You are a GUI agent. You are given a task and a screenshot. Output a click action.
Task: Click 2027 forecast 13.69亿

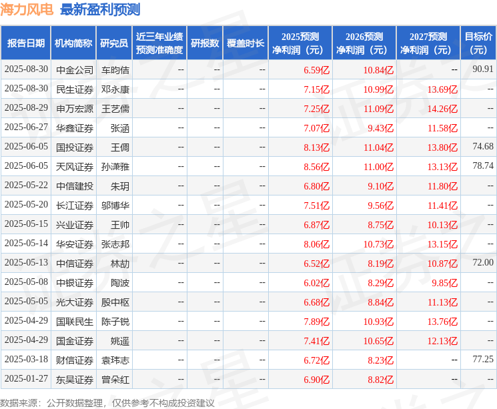tap(442, 89)
